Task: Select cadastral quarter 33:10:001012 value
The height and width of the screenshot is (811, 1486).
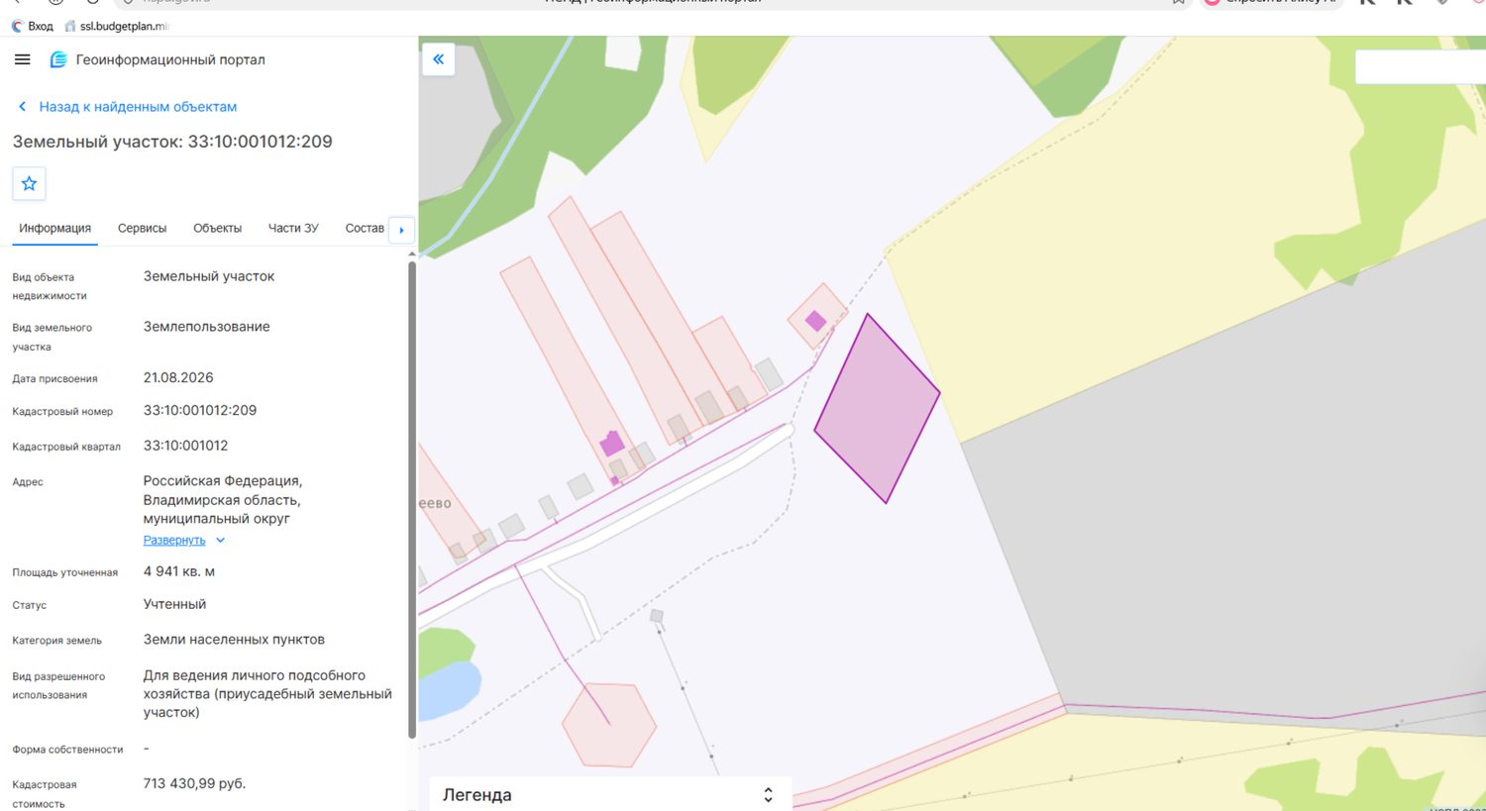Action: point(185,446)
